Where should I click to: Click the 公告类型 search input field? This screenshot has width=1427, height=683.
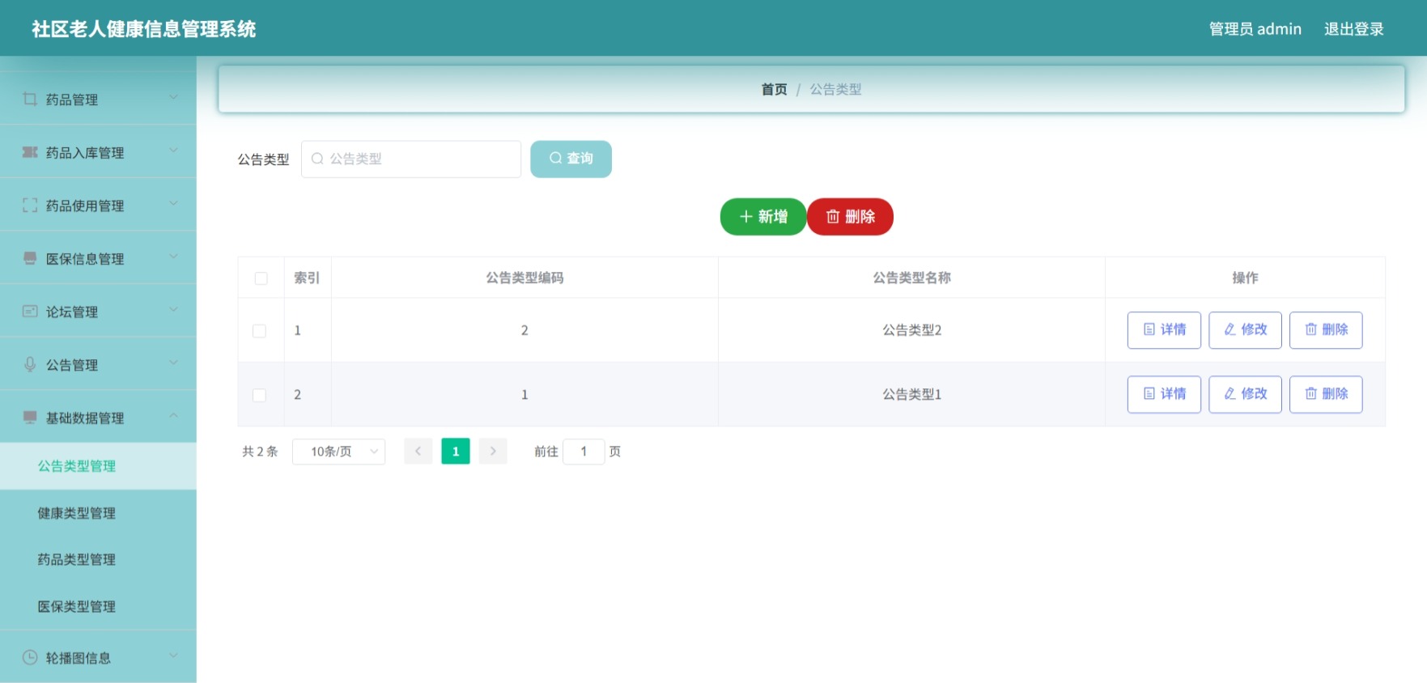coord(411,159)
